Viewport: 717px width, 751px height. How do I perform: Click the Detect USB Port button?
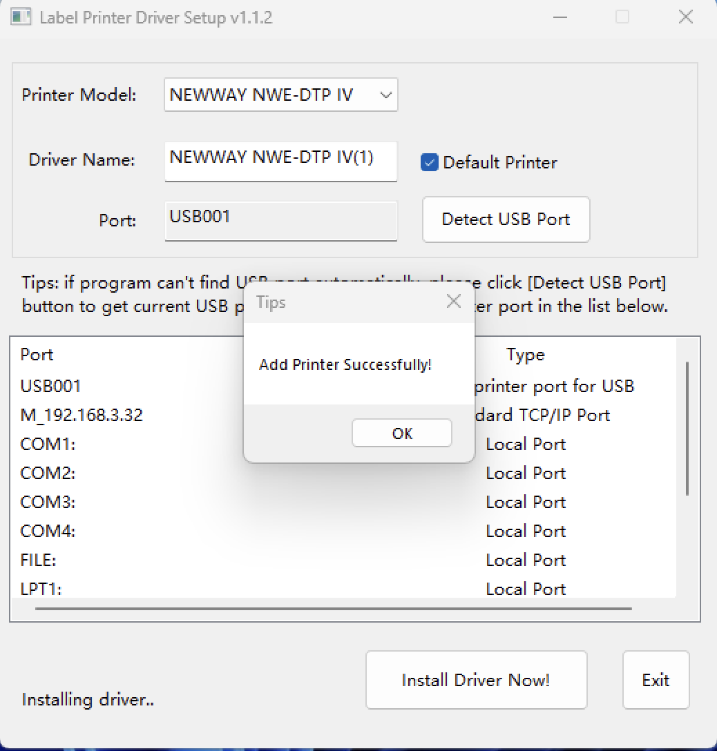pyautogui.click(x=506, y=220)
